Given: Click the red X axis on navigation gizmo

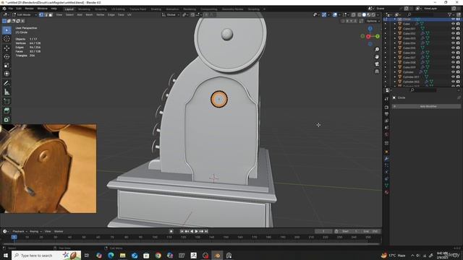Looking at the screenshot, I should click(368, 36).
